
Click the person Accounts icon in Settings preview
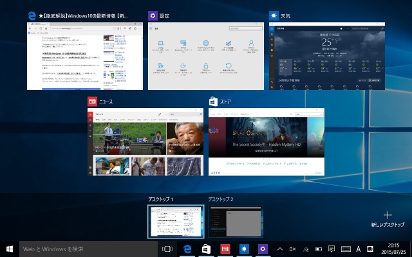pyautogui.click(x=251, y=43)
